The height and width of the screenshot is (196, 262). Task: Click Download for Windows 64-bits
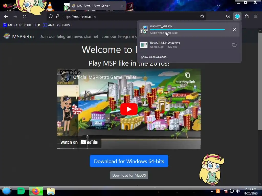pyautogui.click(x=129, y=161)
